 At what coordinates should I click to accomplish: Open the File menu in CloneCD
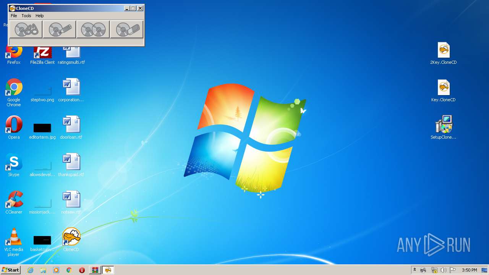click(14, 16)
